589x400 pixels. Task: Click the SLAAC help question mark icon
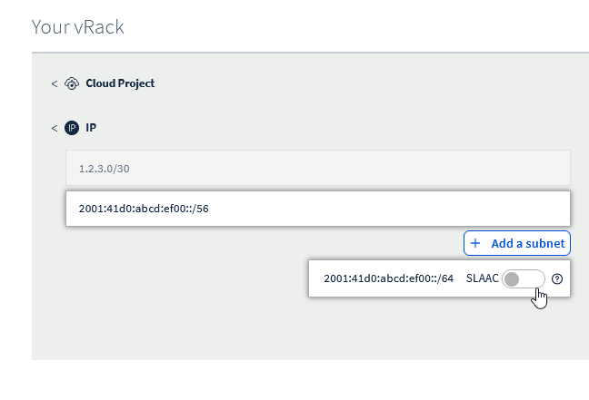tap(557, 279)
